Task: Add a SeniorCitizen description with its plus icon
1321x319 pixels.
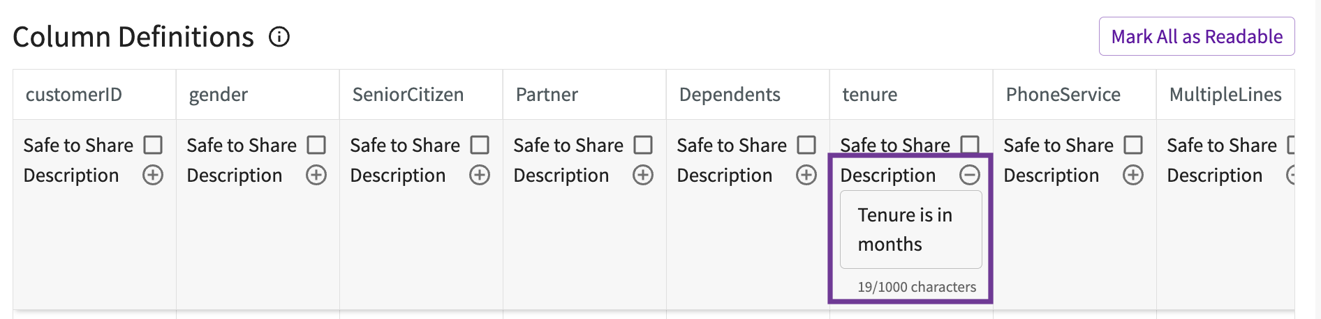Action: tap(480, 175)
